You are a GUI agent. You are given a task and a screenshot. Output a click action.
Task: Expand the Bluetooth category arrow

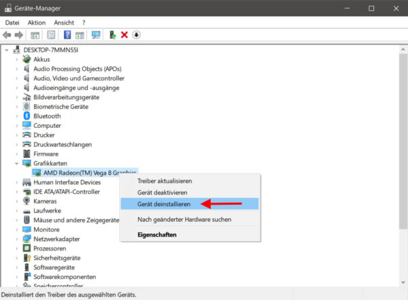[x=16, y=116]
